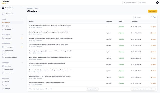Open the Nadzorna ploča dashboard icon
The width and height of the screenshot is (160, 93).
(3, 14)
